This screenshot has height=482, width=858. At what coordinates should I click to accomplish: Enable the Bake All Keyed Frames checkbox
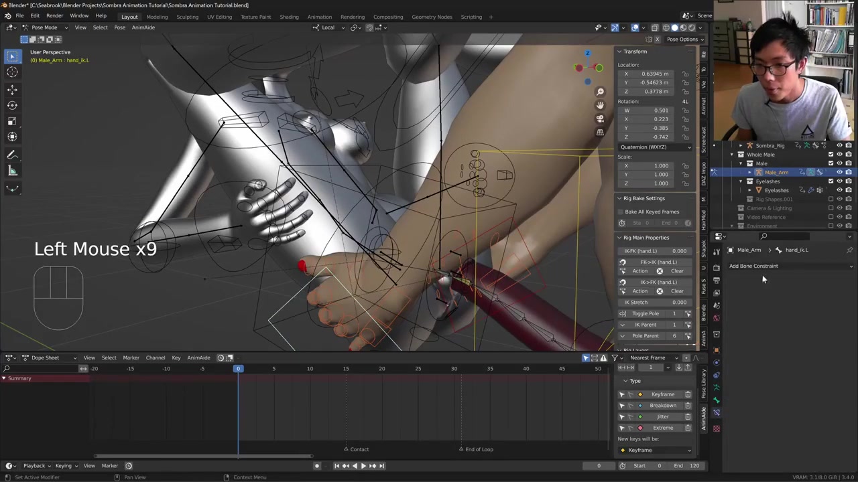621,212
